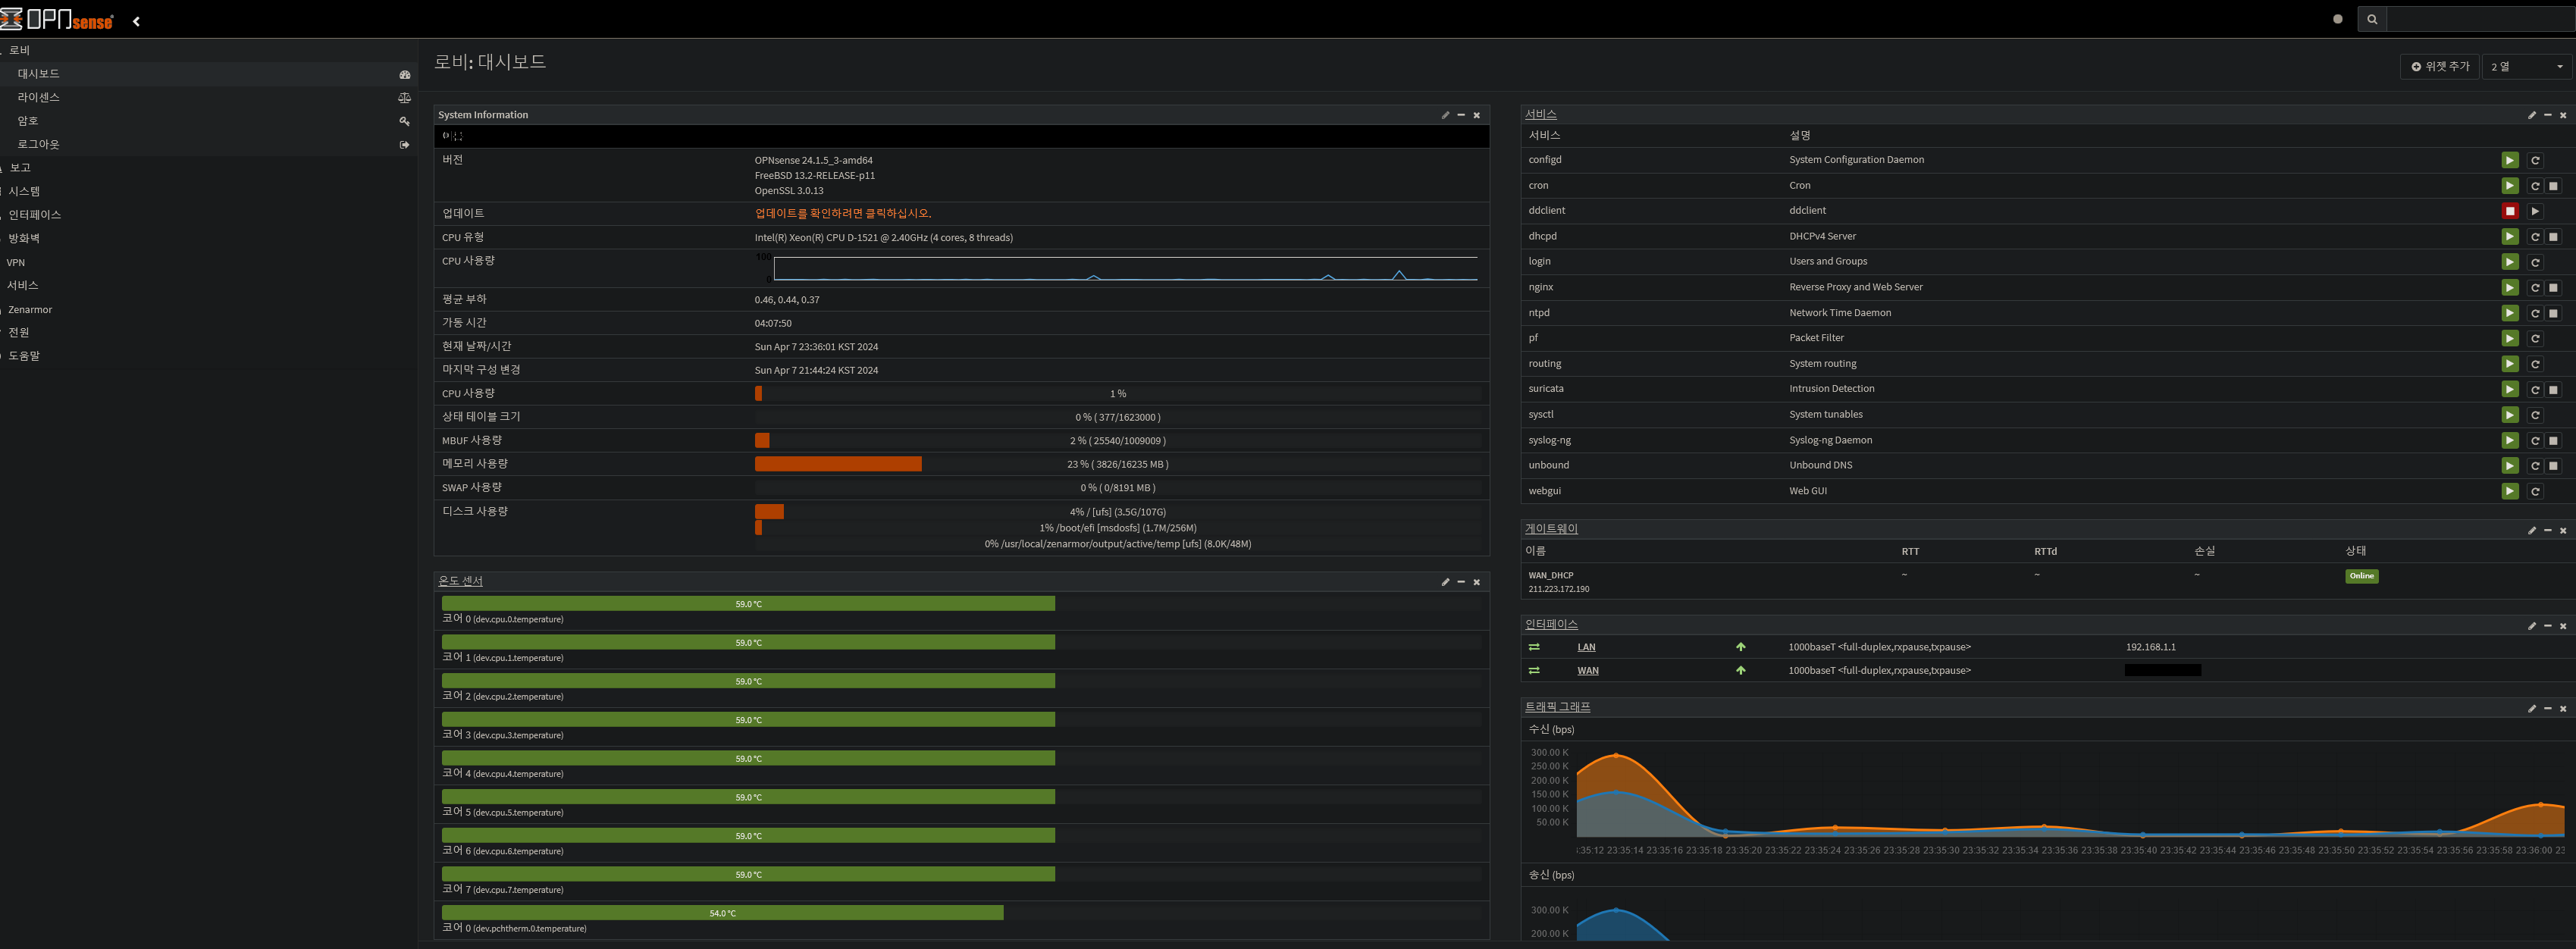The image size is (2576, 949).
Task: Expand the Zenarmor menu section
Action: [x=208, y=309]
